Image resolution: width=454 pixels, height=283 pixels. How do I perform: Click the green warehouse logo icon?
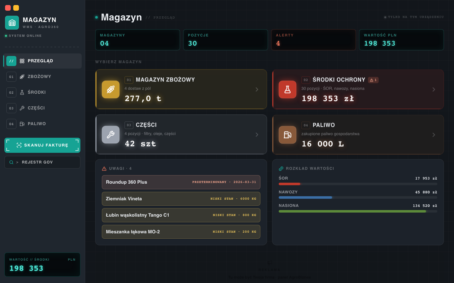click(x=12, y=23)
